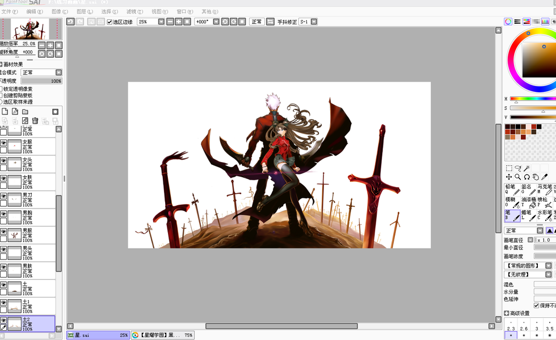Choose the 模糊 blur brush
This screenshot has width=556, height=340.
pos(512,202)
